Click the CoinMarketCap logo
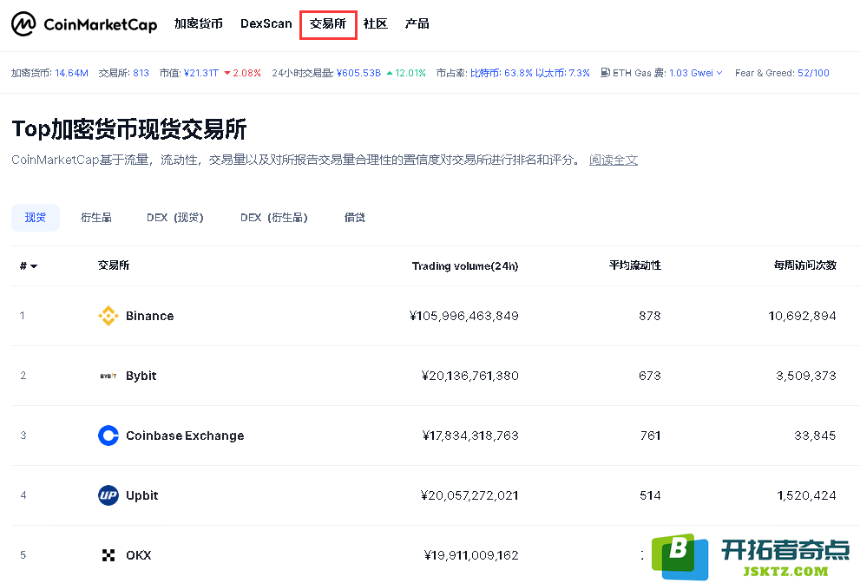 point(84,24)
